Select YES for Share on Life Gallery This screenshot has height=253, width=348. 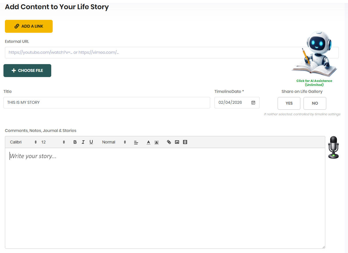pos(289,103)
